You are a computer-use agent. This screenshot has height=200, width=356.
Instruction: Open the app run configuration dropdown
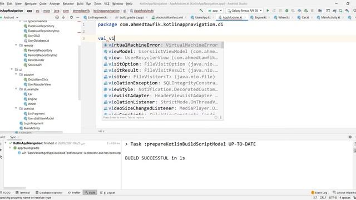pos(215,11)
